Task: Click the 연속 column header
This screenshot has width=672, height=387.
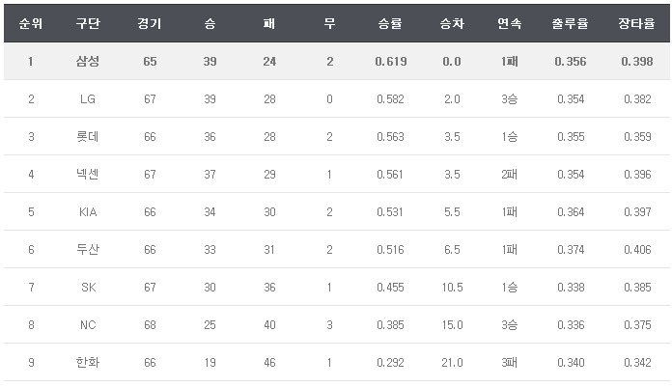Action: pos(510,23)
